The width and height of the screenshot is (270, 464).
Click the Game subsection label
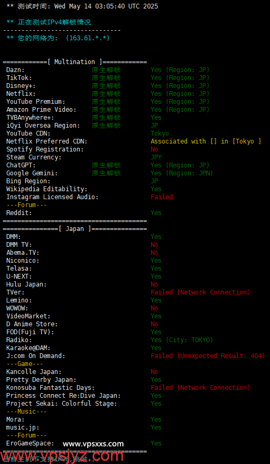click(25, 364)
